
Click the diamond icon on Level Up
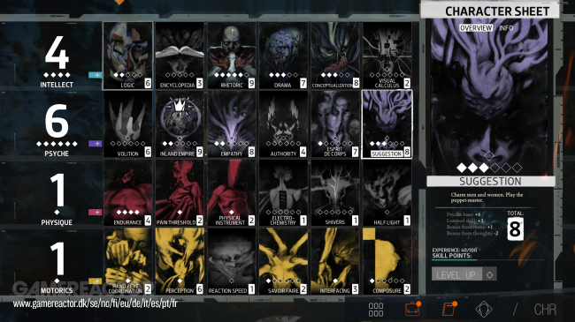489,274
